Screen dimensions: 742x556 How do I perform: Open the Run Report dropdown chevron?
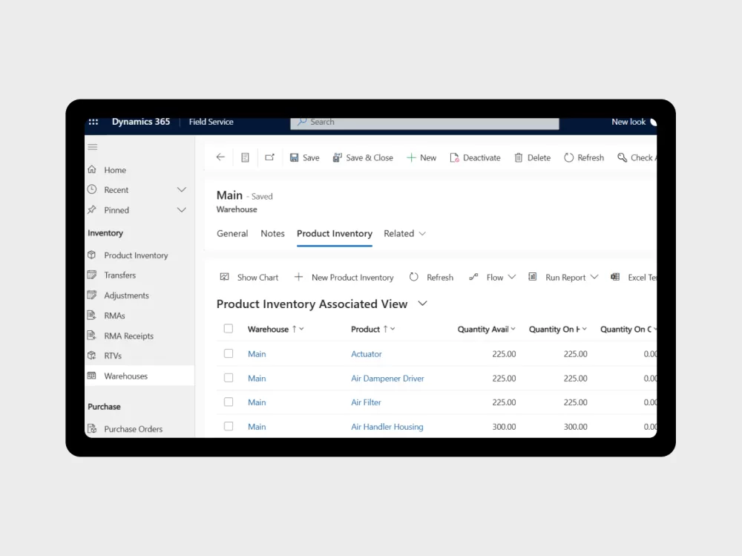point(595,277)
